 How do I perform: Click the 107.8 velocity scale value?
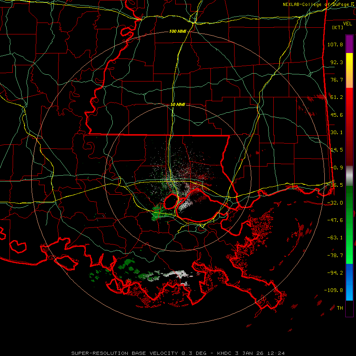[335, 44]
